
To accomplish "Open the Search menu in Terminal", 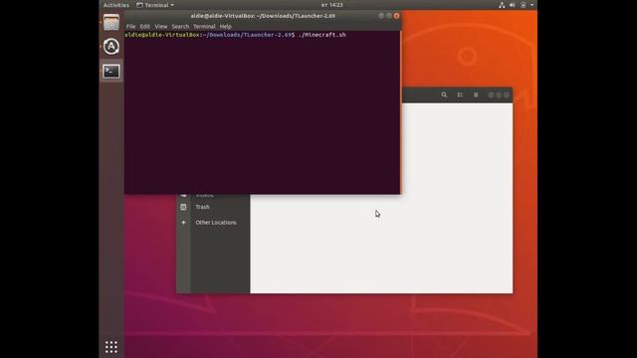I will (x=180, y=27).
